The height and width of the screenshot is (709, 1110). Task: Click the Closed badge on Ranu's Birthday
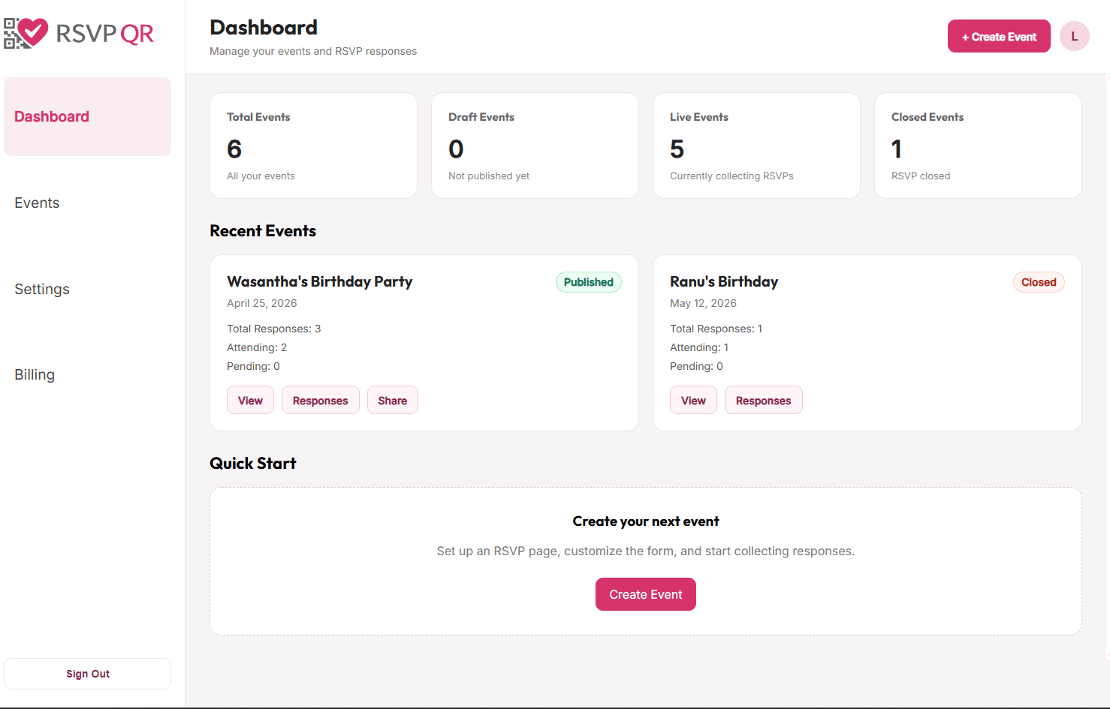click(x=1039, y=281)
